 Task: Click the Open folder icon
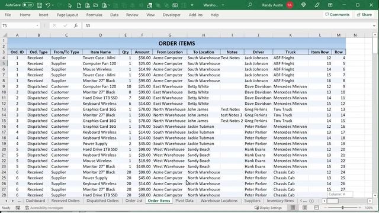96,5
